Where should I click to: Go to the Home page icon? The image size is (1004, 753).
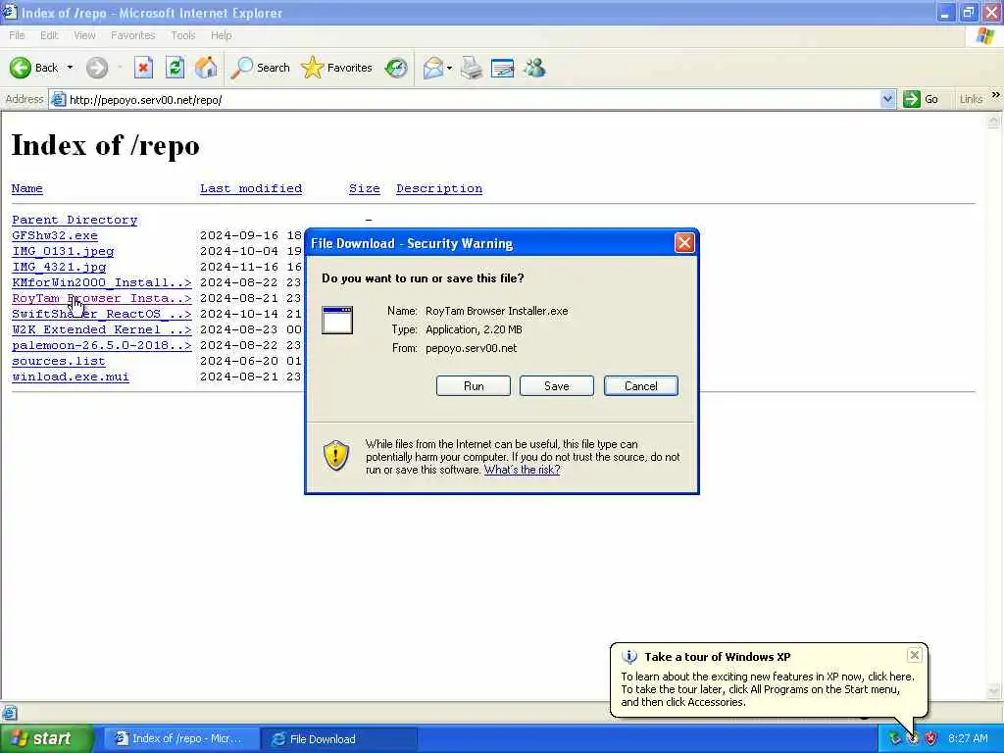pos(206,68)
